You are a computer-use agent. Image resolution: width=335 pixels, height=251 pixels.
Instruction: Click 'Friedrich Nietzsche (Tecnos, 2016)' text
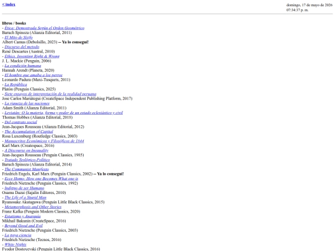click(x=32, y=239)
